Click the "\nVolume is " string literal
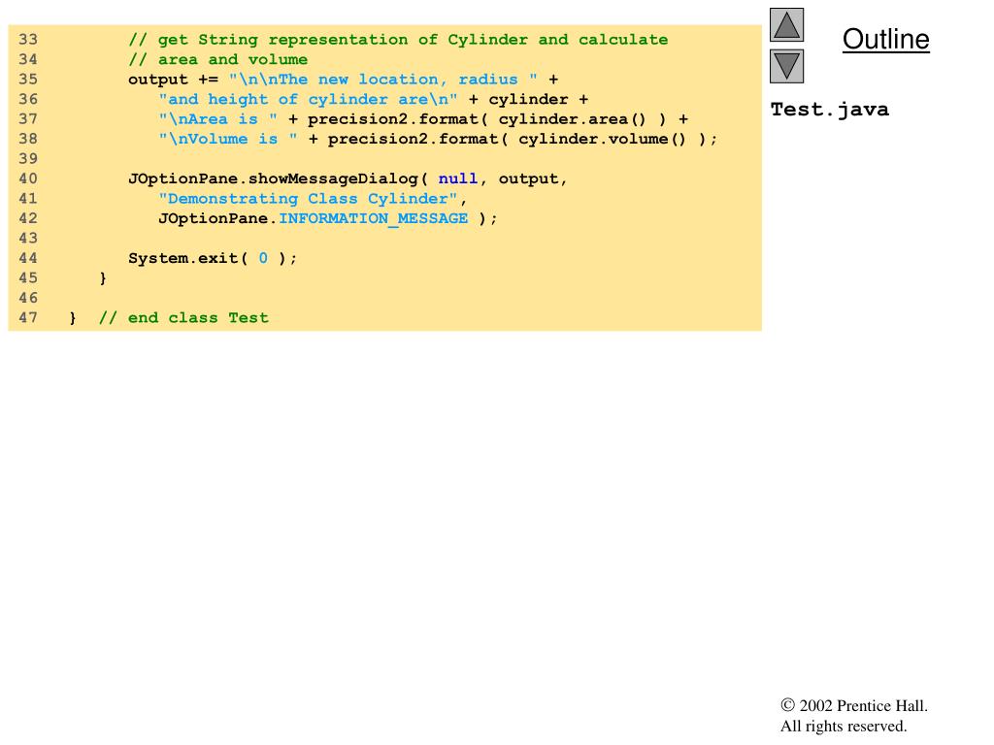Screen dimensions: 994x745 (228, 139)
